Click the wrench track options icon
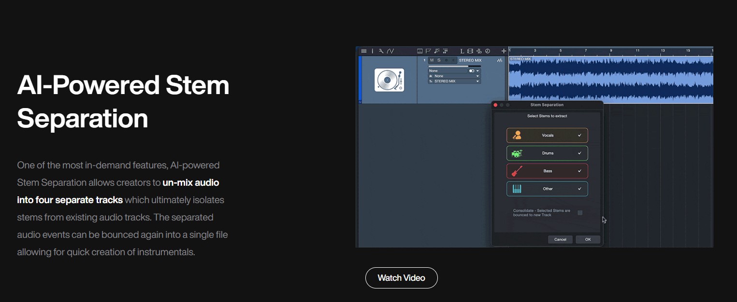Screen dimensions: 737x302 381,51
